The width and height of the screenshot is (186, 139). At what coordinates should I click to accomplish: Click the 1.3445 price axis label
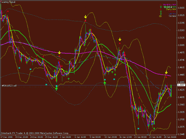click(x=181, y=134)
